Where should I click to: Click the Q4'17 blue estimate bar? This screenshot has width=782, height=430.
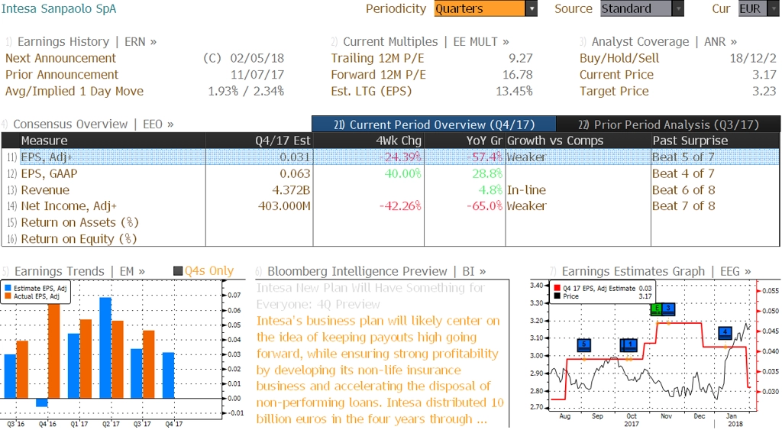[169, 375]
